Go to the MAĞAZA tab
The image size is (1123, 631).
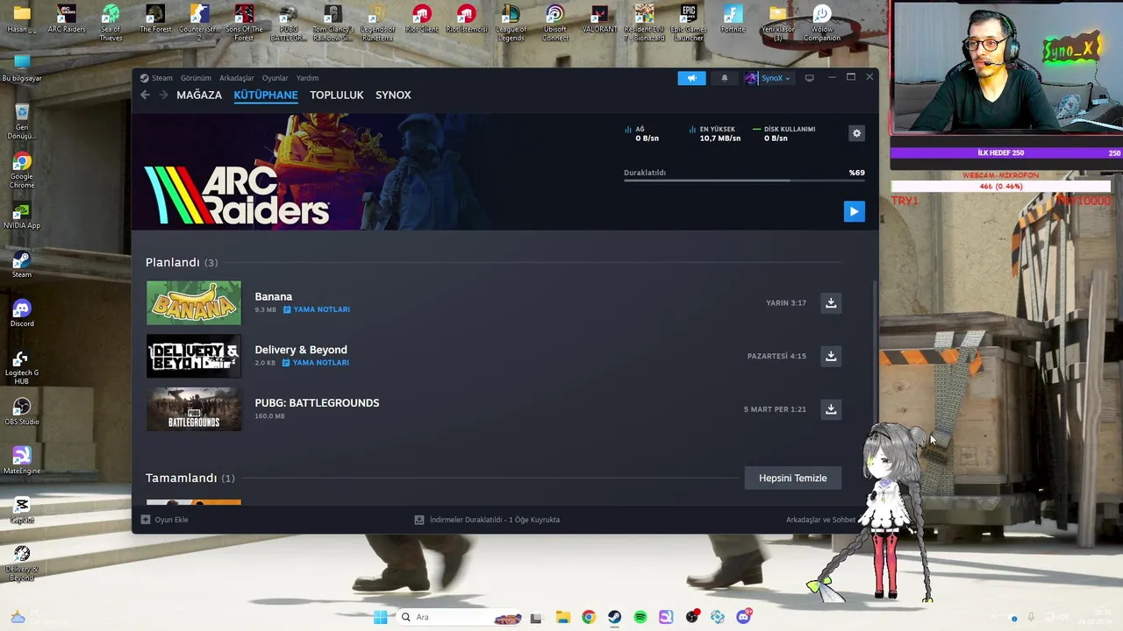[199, 95]
